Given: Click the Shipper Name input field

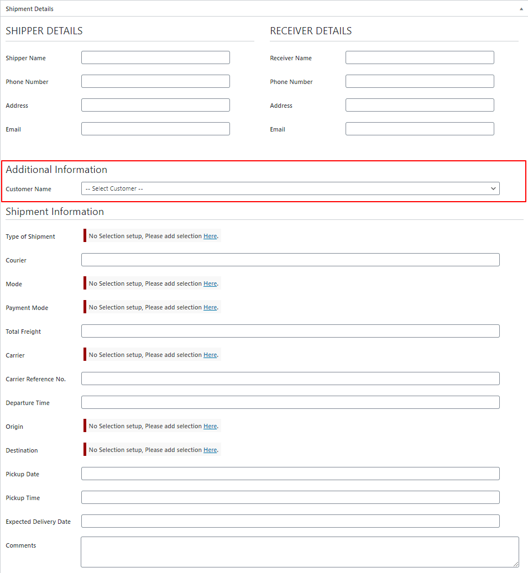Looking at the screenshot, I should pyautogui.click(x=155, y=57).
